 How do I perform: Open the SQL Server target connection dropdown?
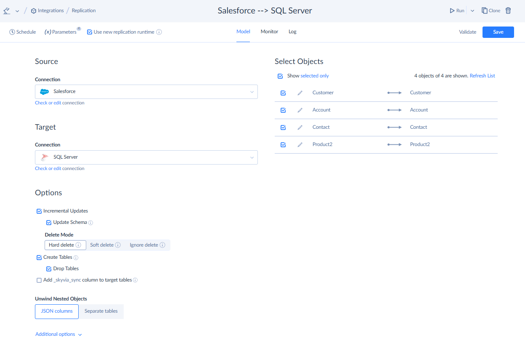pyautogui.click(x=146, y=157)
